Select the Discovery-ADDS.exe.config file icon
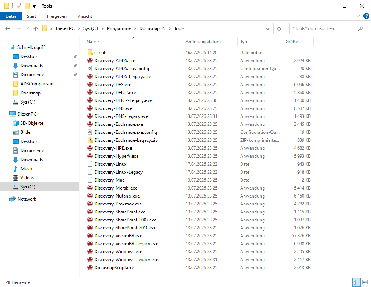Screen dimensions: 371x287 tap(90, 69)
